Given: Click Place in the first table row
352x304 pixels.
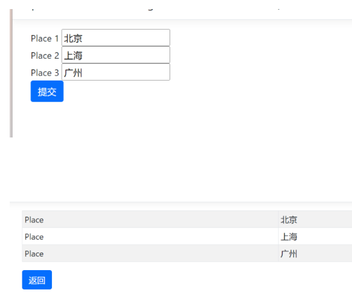Looking at the screenshot, I should [34, 220].
